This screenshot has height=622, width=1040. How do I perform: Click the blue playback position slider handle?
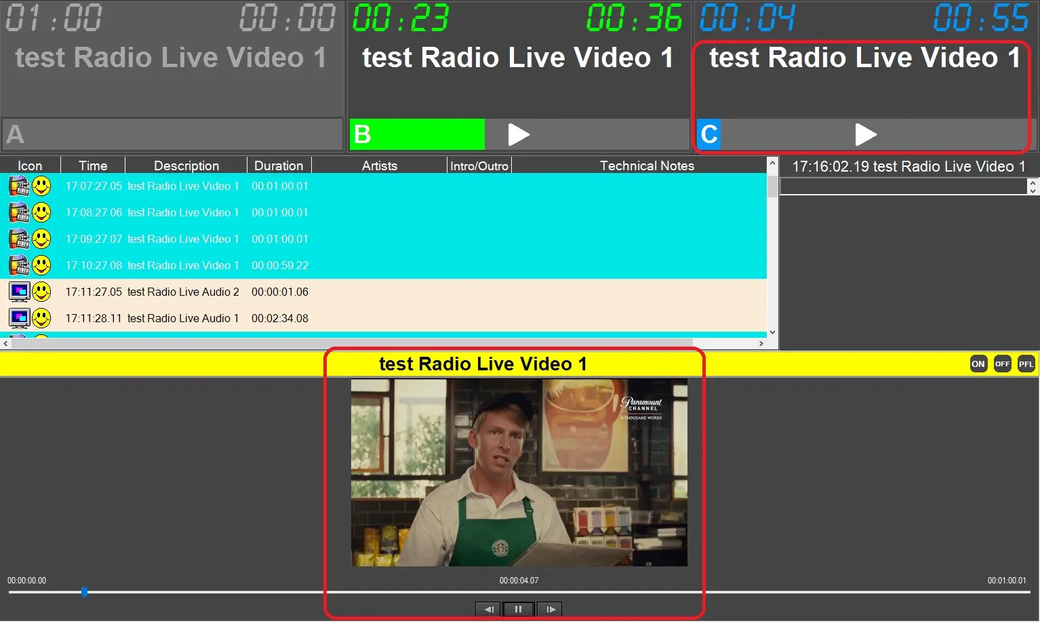(x=84, y=592)
